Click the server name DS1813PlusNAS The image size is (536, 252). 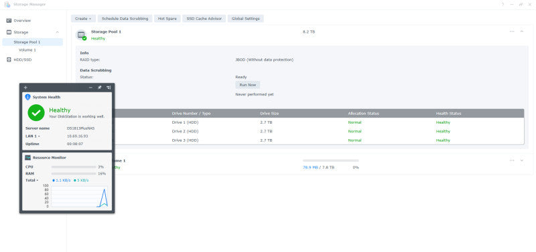click(80, 128)
